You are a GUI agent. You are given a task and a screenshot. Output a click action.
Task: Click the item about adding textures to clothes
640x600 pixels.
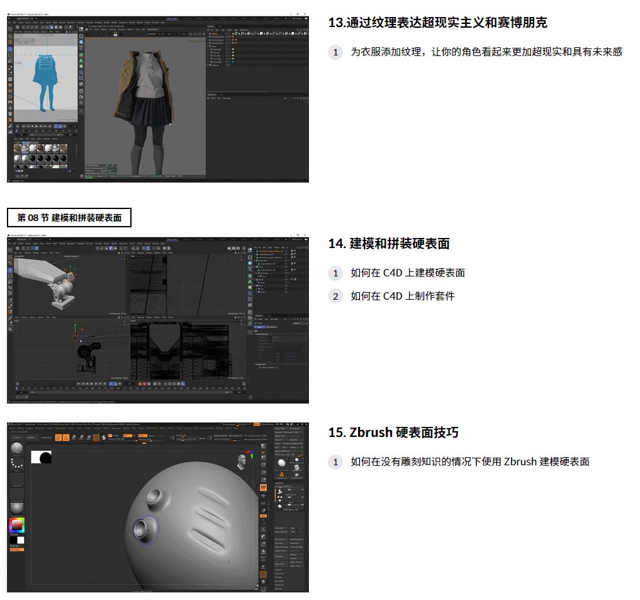coord(486,52)
